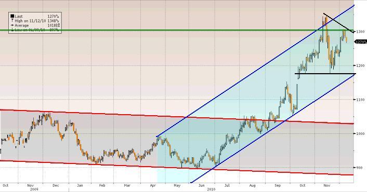Click the 1300 price axis label
Screen dimensions: 367x192
click(360, 31)
